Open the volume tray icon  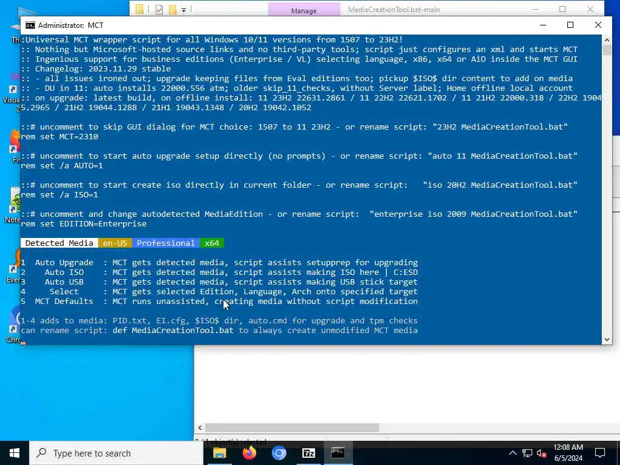541,453
